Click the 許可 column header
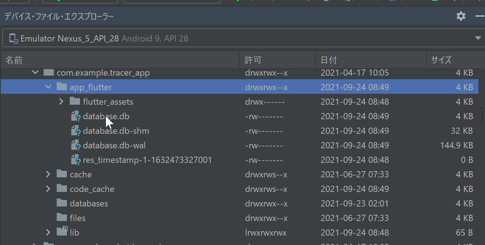 [253, 60]
